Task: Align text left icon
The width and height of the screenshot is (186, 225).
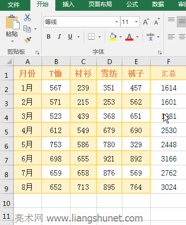Action: click(171, 37)
